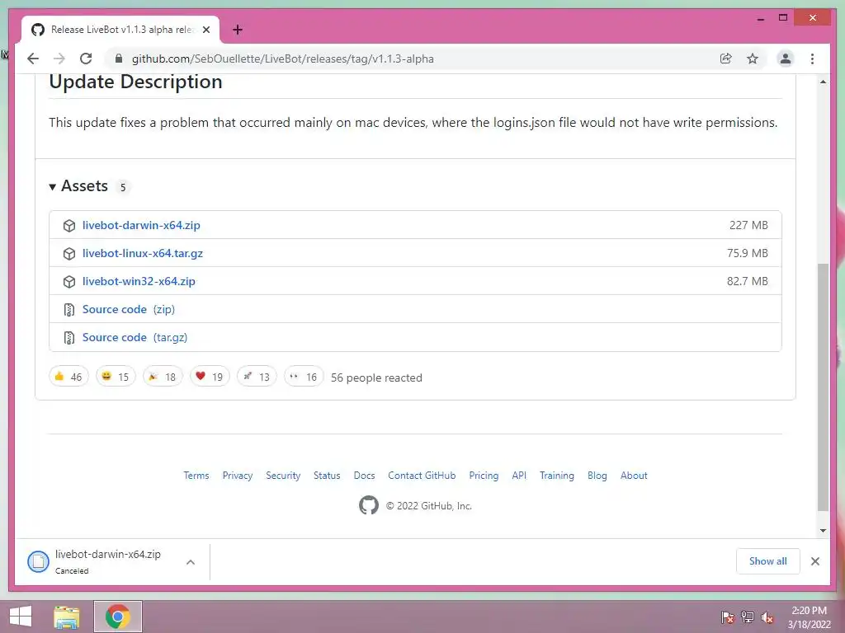React with heart (19)

click(x=210, y=376)
